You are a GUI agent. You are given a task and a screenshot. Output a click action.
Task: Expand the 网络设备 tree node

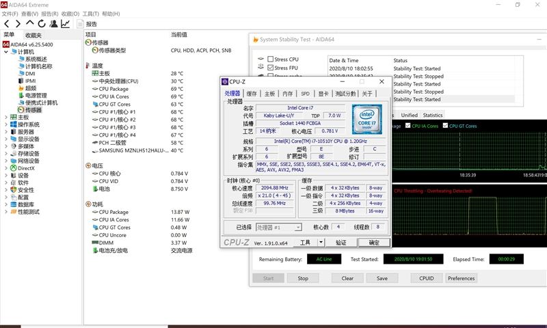6,161
